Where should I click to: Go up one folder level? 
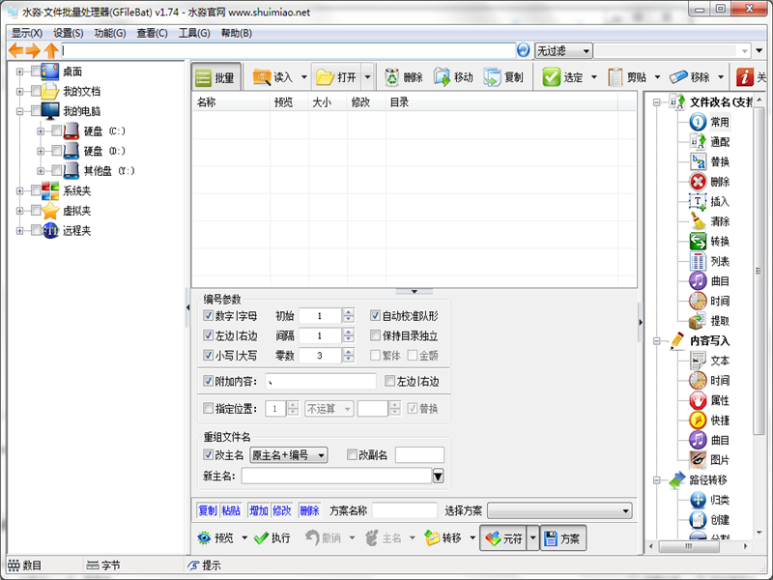click(x=51, y=50)
